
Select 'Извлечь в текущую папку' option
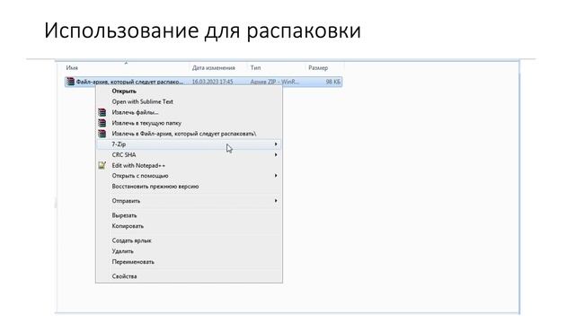(x=146, y=123)
